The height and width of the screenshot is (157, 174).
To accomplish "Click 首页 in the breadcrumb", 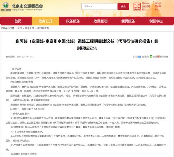I will click(x=20, y=28).
